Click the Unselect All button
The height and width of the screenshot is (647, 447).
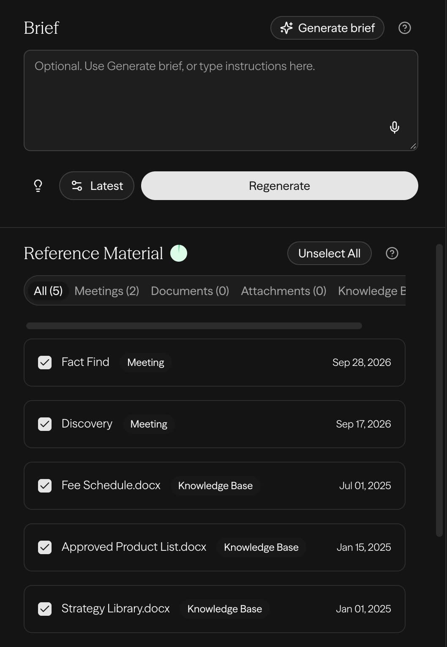click(330, 253)
